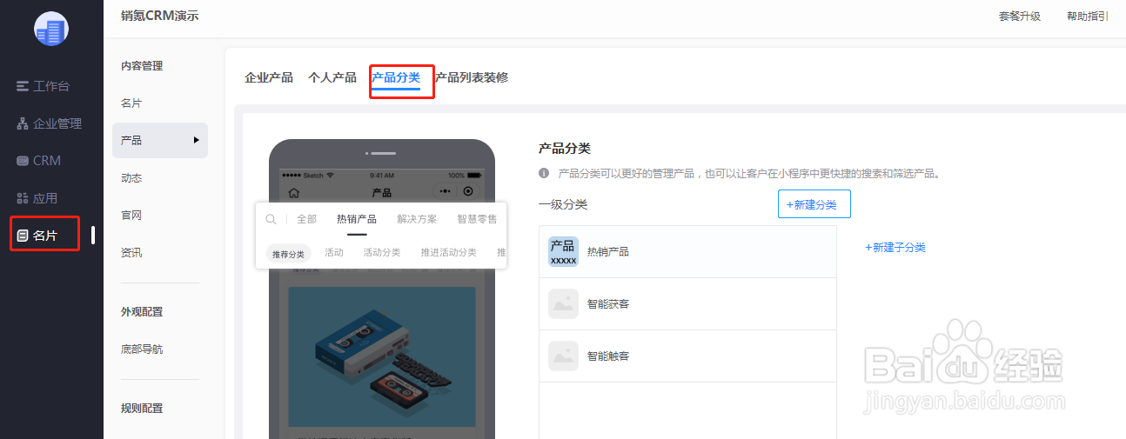This screenshot has height=439, width=1126.
Task: Click the home icon in phone preview
Action: [x=293, y=192]
